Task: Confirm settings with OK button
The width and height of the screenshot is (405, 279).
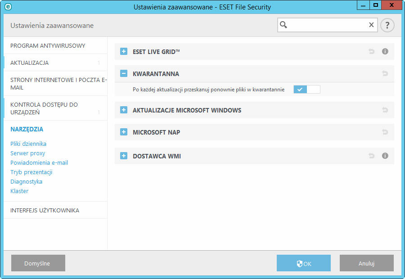Action: [303, 263]
